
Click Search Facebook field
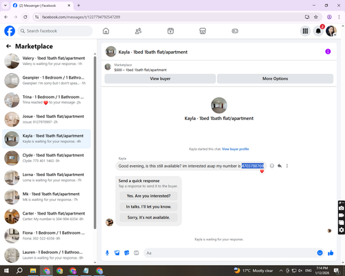point(55,31)
